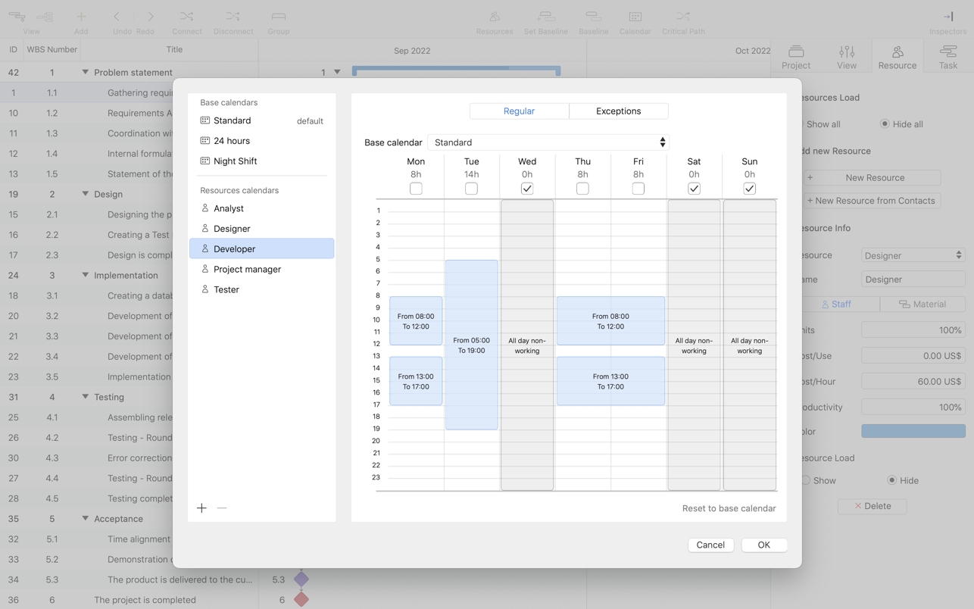Collapse the Testing group
974x609 pixels.
coord(86,396)
